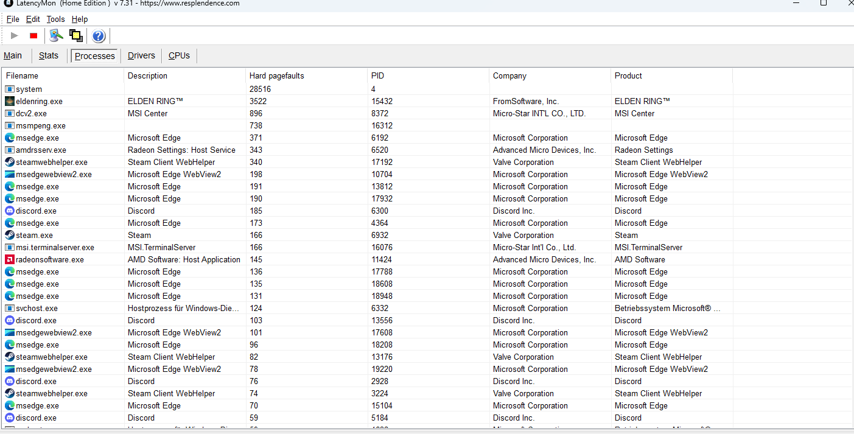Click the radeonsoftware.exe red AMD icon
Screen dimensions: 854x434
click(x=10, y=259)
